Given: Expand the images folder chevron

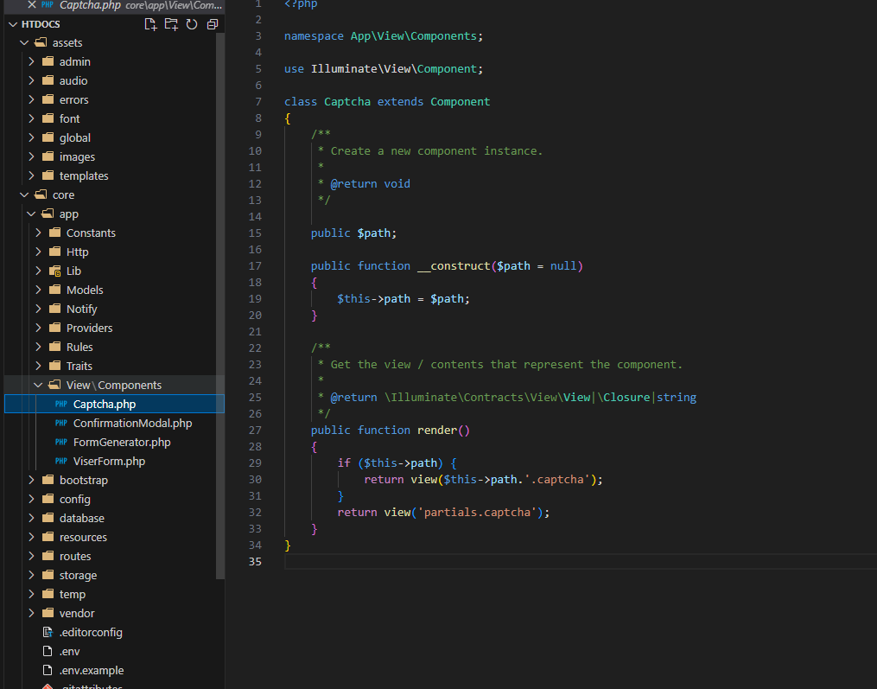Looking at the screenshot, I should (x=31, y=156).
